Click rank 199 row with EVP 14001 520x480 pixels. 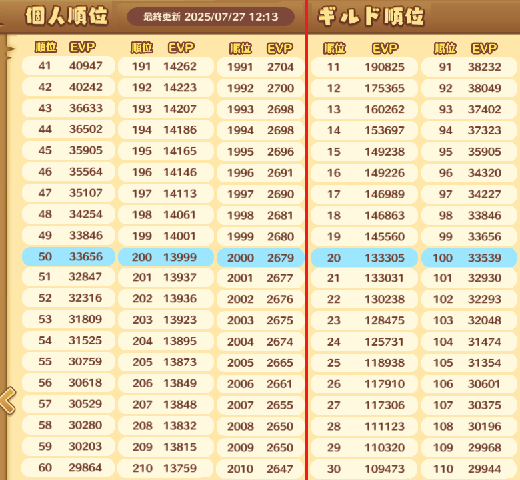[166, 236]
